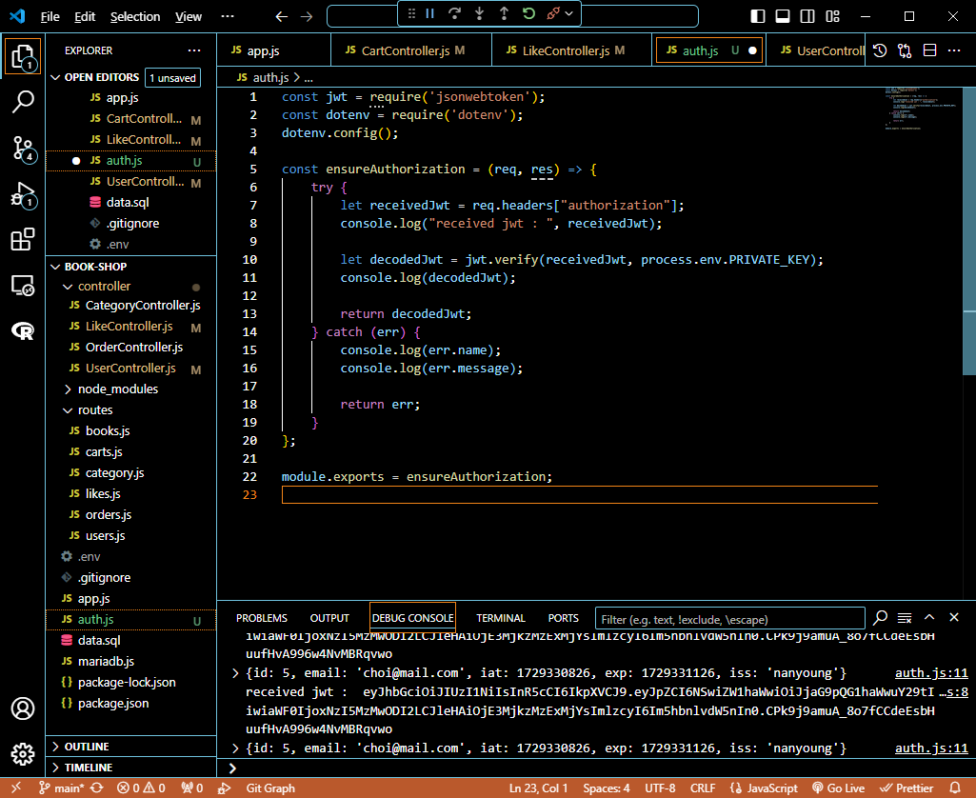
Task: Open the auth.js:11 source link in first console entry
Action: point(931,673)
